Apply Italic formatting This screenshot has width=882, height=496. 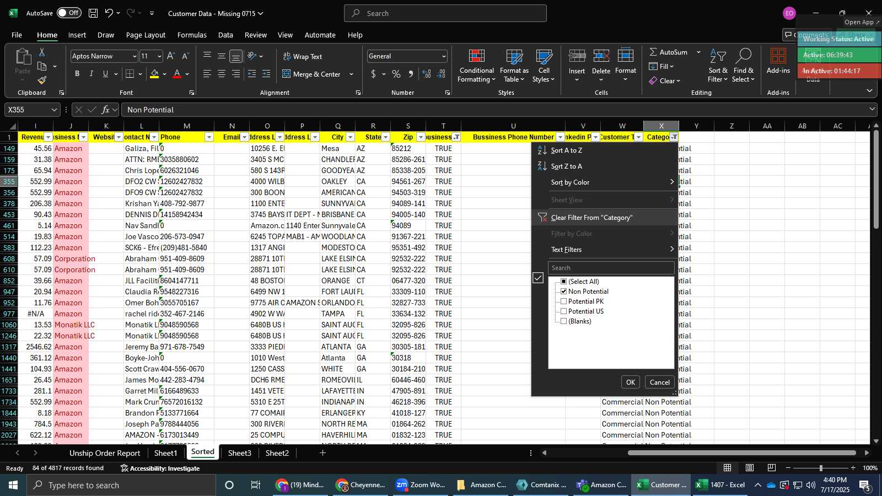[91, 74]
